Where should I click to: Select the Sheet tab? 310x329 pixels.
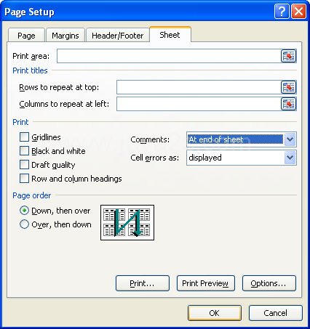pyautogui.click(x=170, y=35)
